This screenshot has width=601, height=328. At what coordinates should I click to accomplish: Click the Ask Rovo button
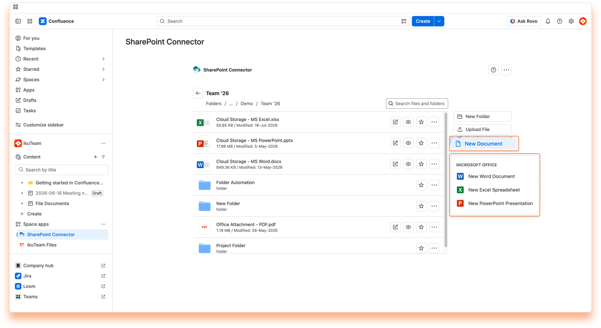pyautogui.click(x=524, y=21)
